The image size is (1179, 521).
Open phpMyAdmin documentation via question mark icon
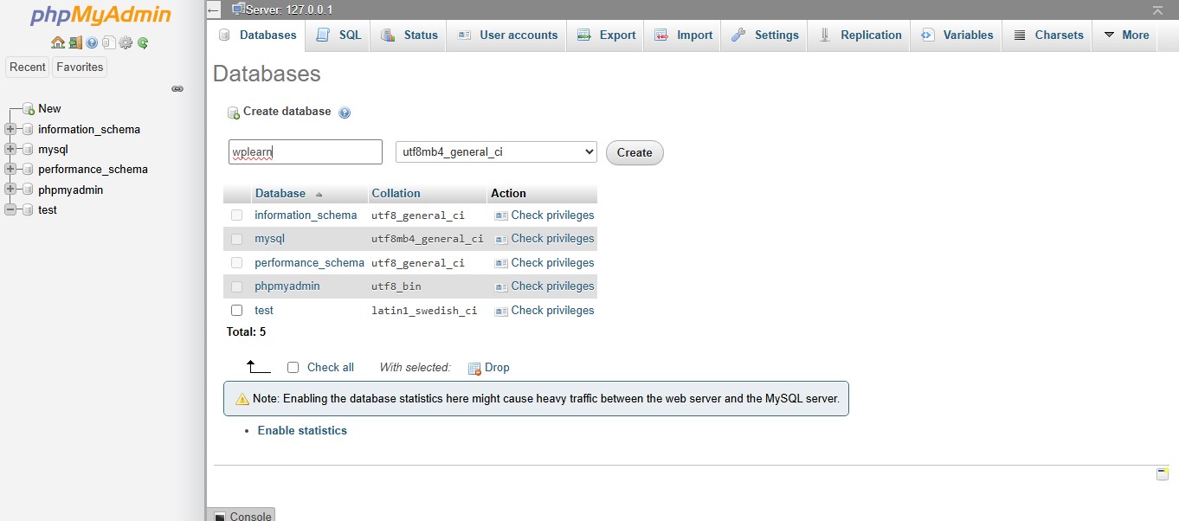pos(92,42)
